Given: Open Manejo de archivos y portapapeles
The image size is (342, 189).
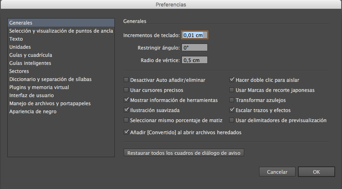Looking at the screenshot, I should point(50,104).
